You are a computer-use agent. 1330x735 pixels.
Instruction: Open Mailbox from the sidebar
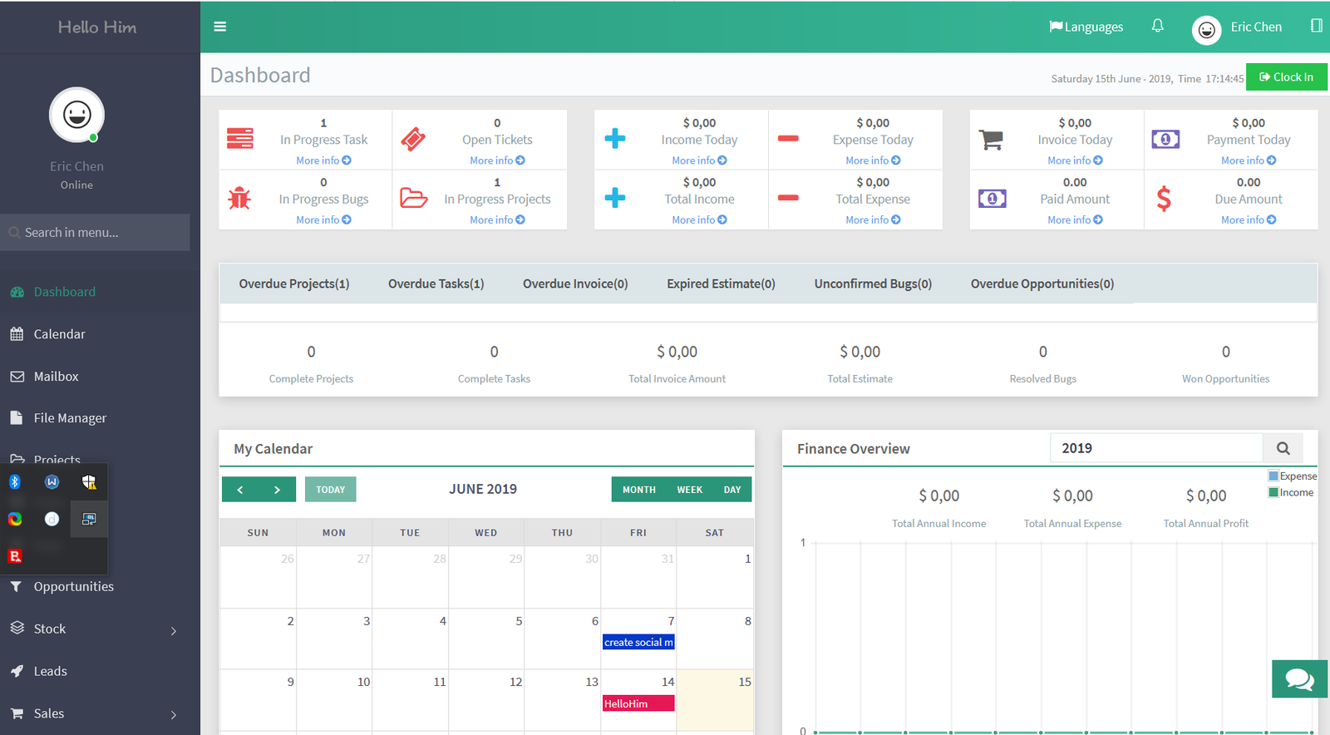(x=56, y=377)
